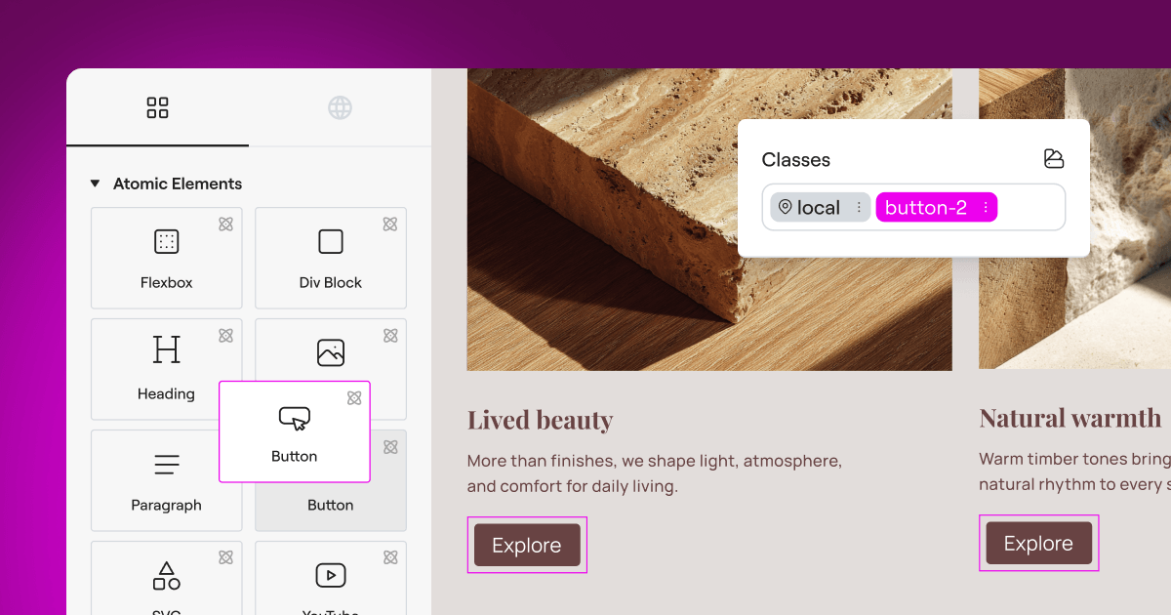
Task: Click the pin icon on the local tag
Action: [x=788, y=207]
